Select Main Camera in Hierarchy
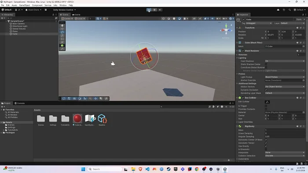Screen dimensions: 308x173 tap(18, 24)
